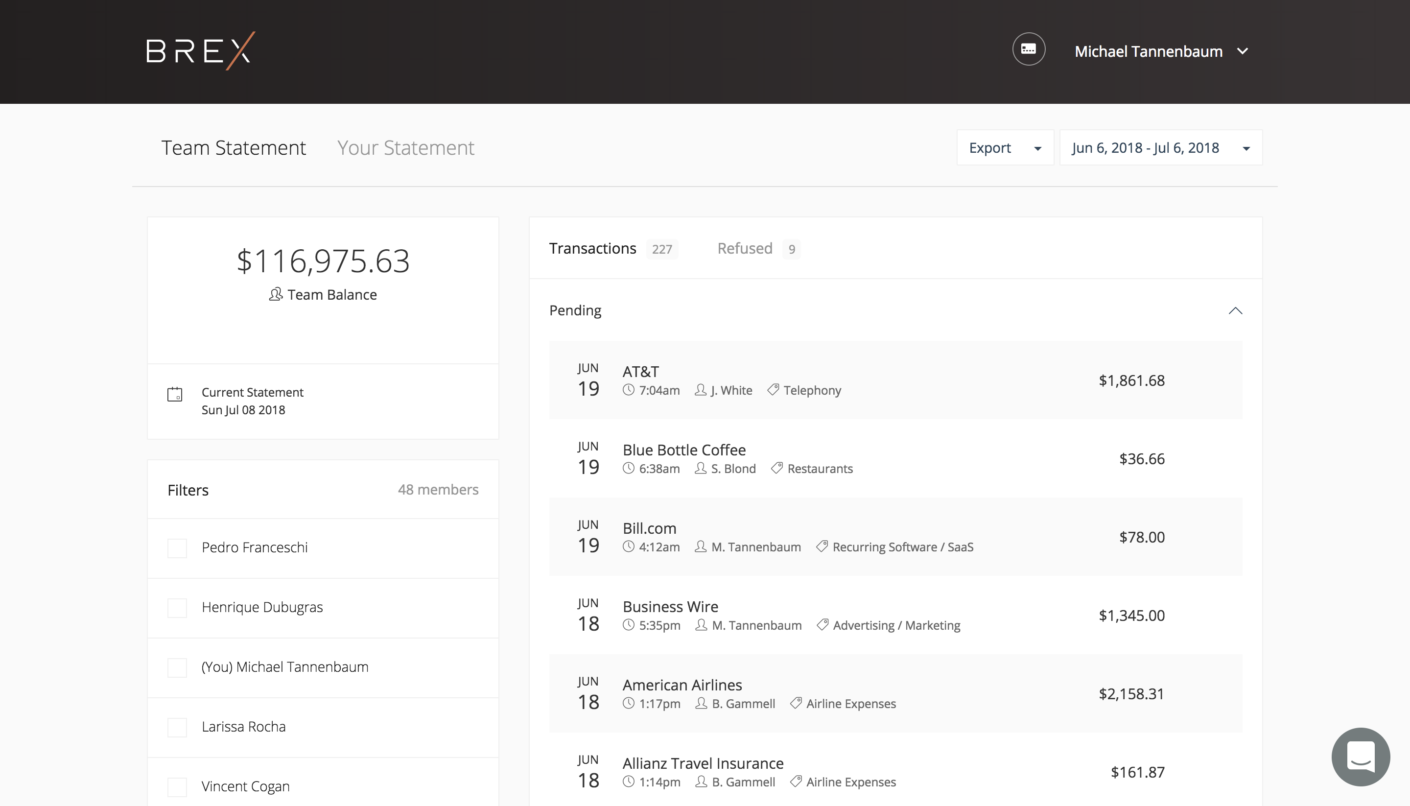
Task: Click the 9 refused count badge
Action: [792, 249]
